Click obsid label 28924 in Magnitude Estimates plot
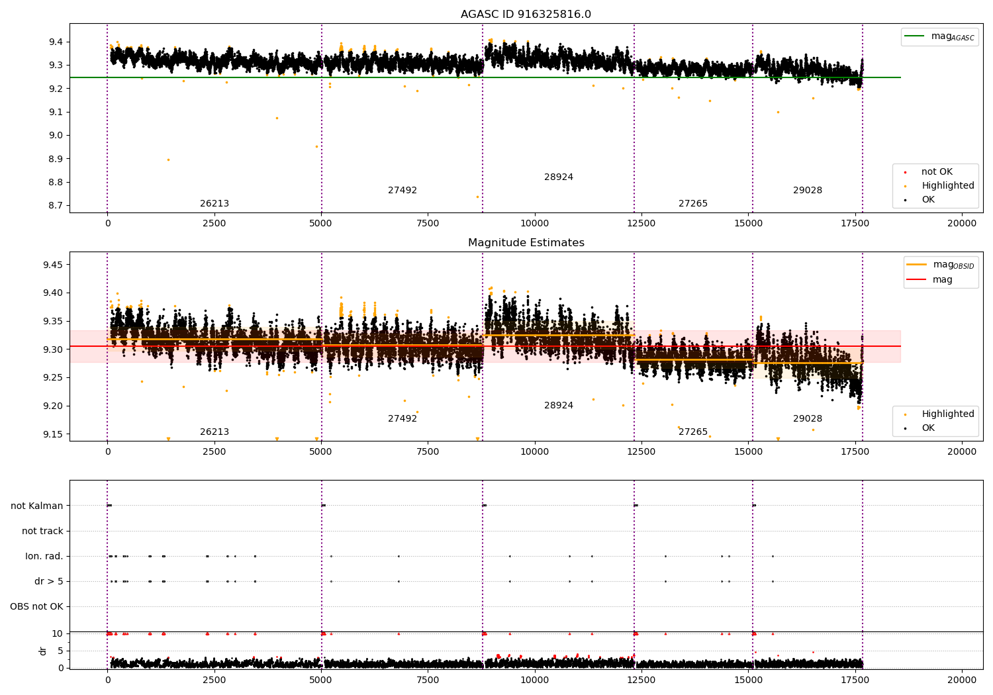Viewport: 993px width, 695px height. 559,406
